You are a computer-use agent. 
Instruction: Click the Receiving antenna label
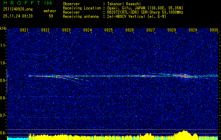[81, 16]
